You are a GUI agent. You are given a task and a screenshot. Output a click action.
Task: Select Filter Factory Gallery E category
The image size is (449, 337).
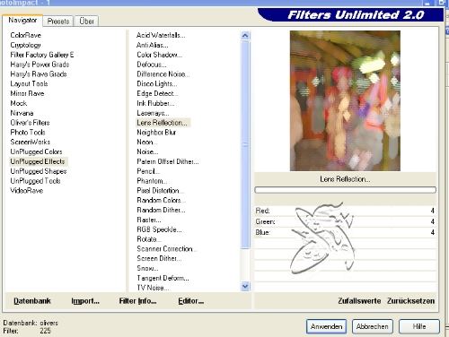(42, 55)
